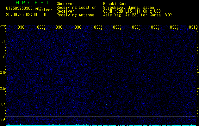
Task: Select the 0.6 kHz frequency tick
Action: pyautogui.click(x=3, y=120)
